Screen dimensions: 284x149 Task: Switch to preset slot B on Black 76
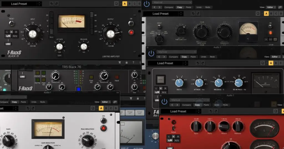(x=130, y=4)
